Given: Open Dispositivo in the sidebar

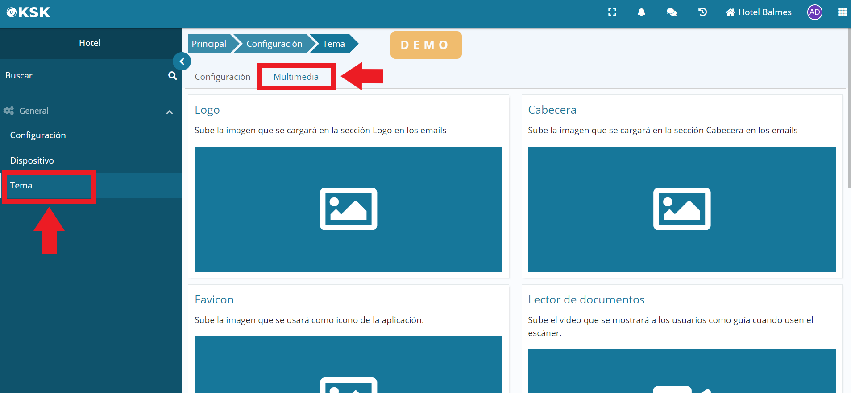Looking at the screenshot, I should click(x=32, y=160).
